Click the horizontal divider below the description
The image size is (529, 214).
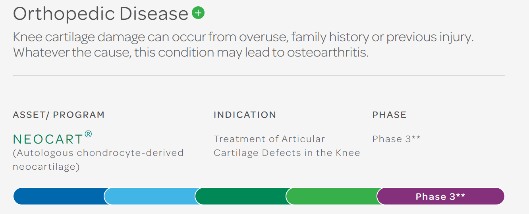point(259,75)
